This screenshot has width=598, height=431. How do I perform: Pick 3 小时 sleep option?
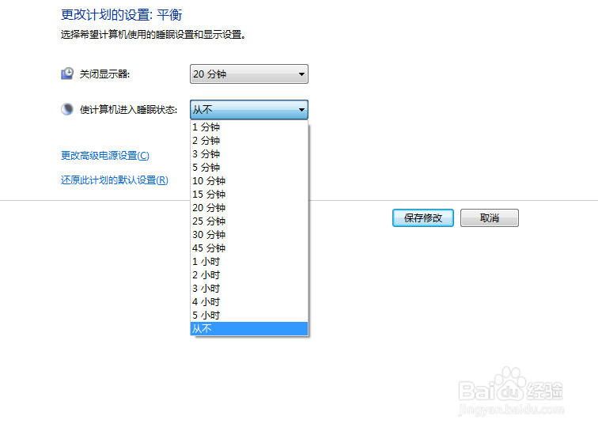(249, 289)
